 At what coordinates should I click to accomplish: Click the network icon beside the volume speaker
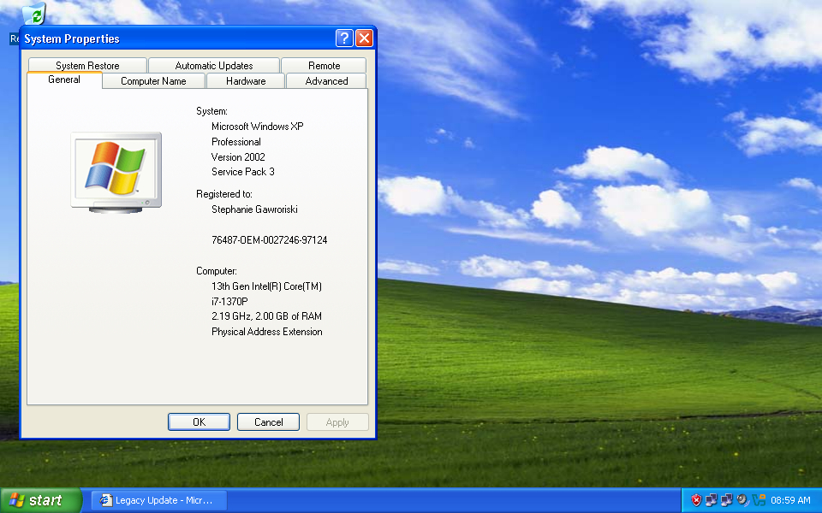pos(726,500)
